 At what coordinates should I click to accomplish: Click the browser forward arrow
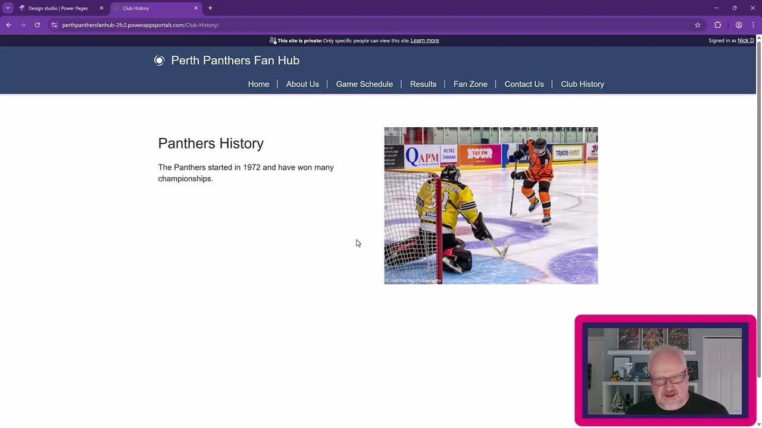[x=23, y=25]
